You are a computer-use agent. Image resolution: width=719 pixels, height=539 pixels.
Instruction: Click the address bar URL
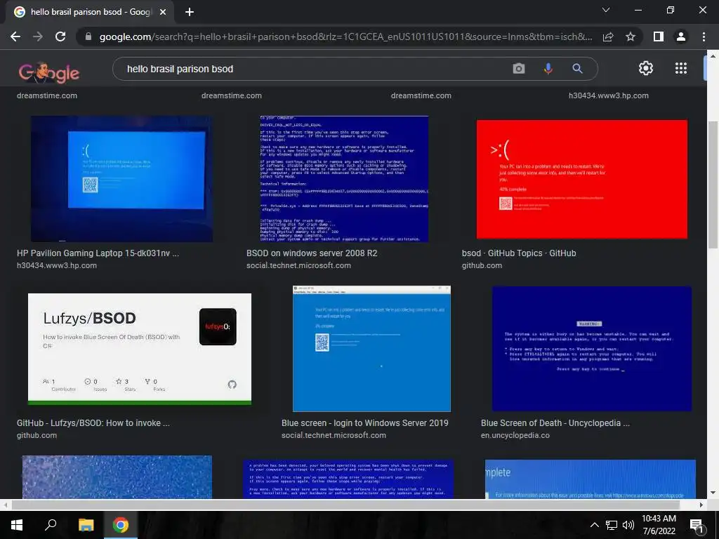click(345, 36)
